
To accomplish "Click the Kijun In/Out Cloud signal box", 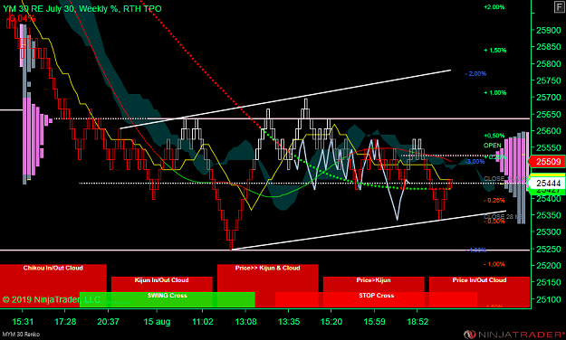I will [x=162, y=284].
